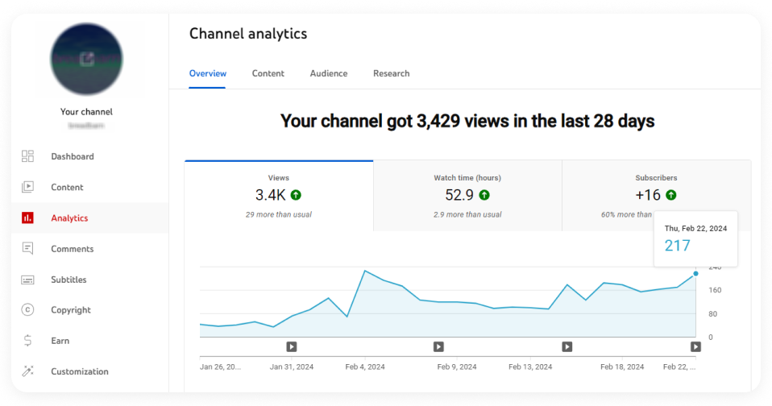Click video marker below Feb 22 date
The height and width of the screenshot is (406, 772).
(x=695, y=346)
